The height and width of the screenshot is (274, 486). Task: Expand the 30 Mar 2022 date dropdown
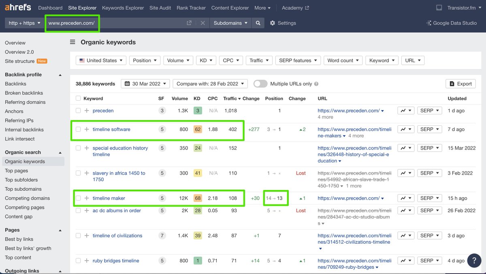pyautogui.click(x=145, y=84)
